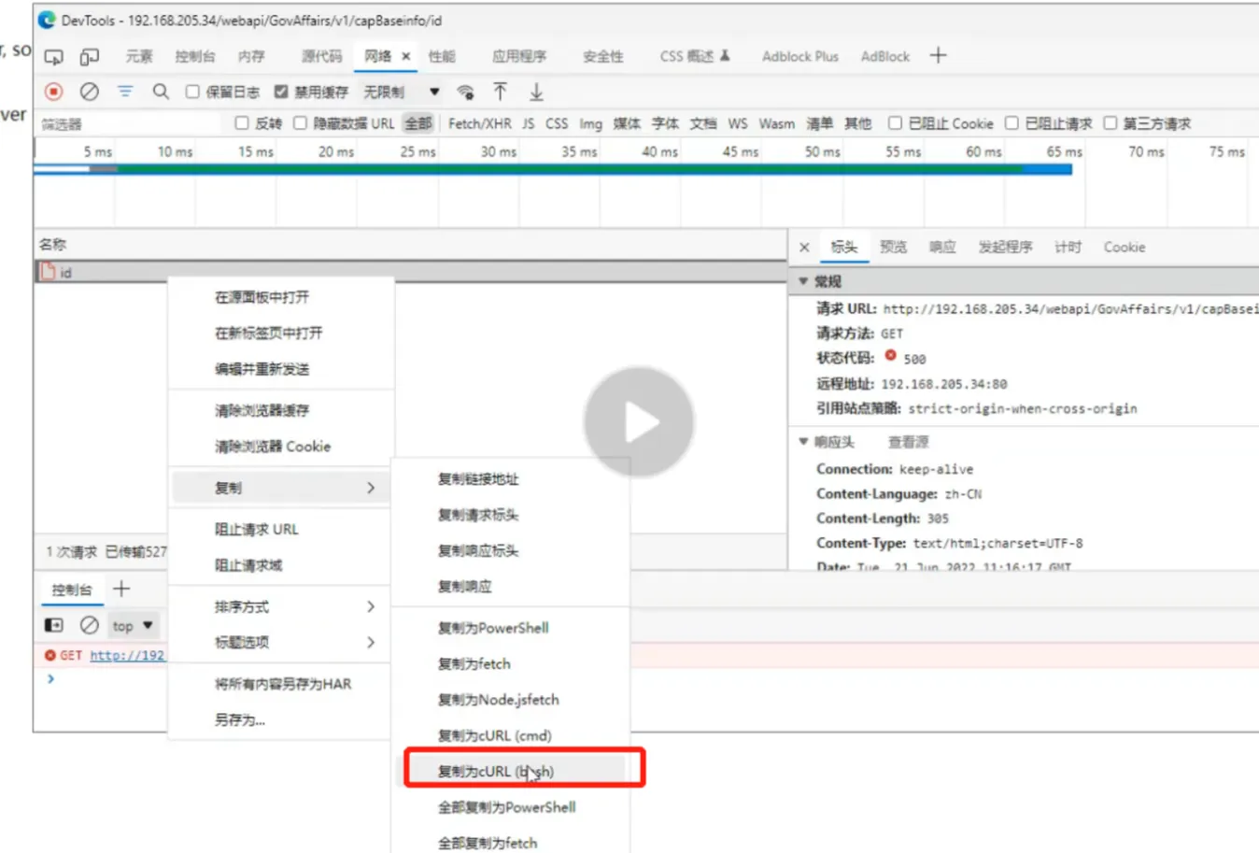Switch to the Timing tab
1259x853 pixels.
click(x=1068, y=247)
